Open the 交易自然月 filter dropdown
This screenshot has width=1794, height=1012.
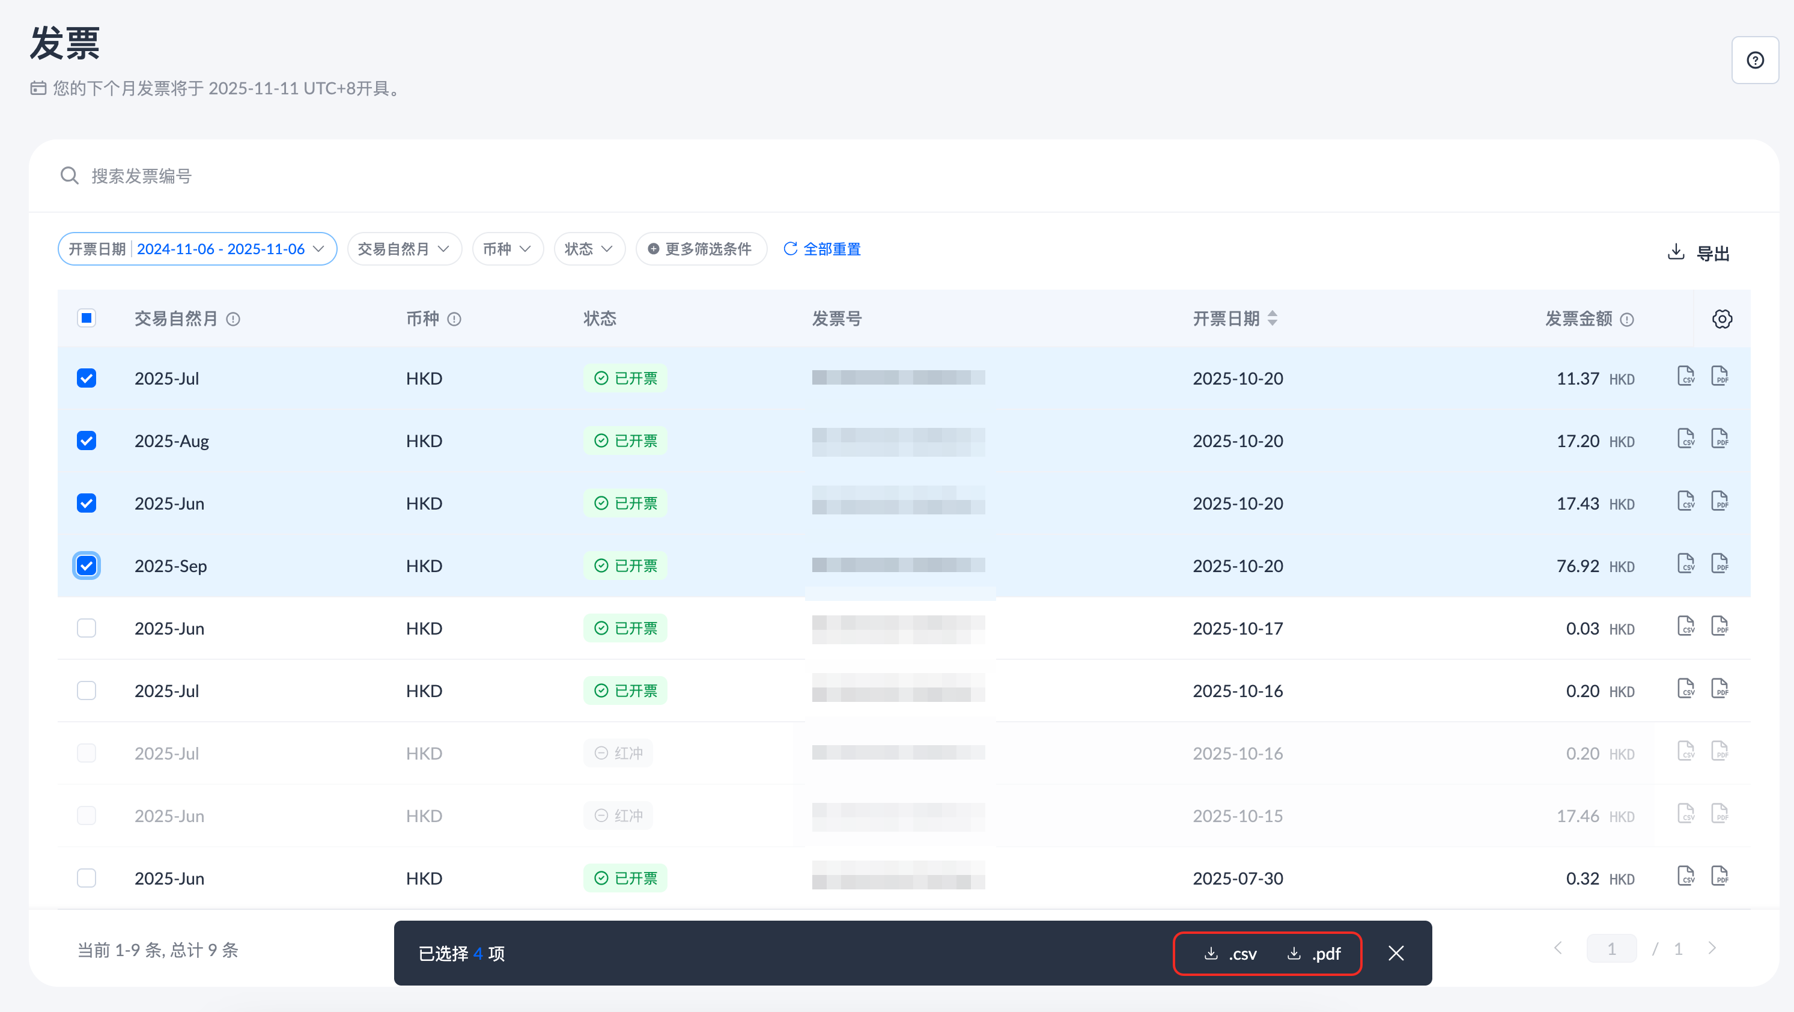click(x=404, y=249)
